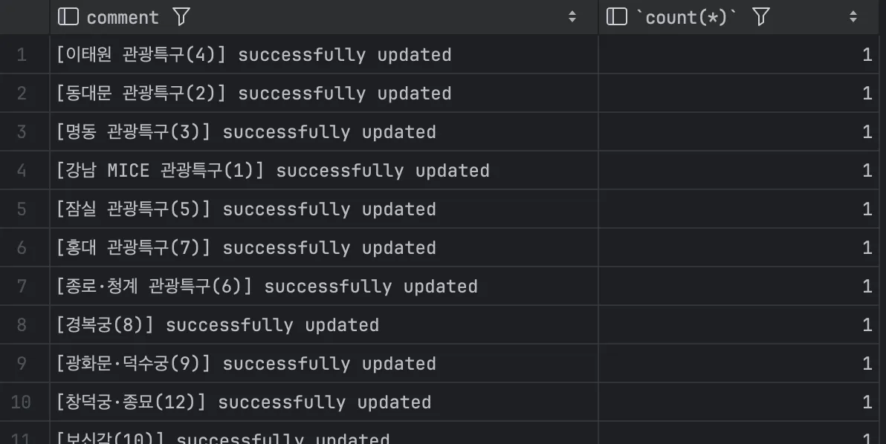This screenshot has height=444, width=886.
Task: Select row number 10
Action: [x=22, y=402]
